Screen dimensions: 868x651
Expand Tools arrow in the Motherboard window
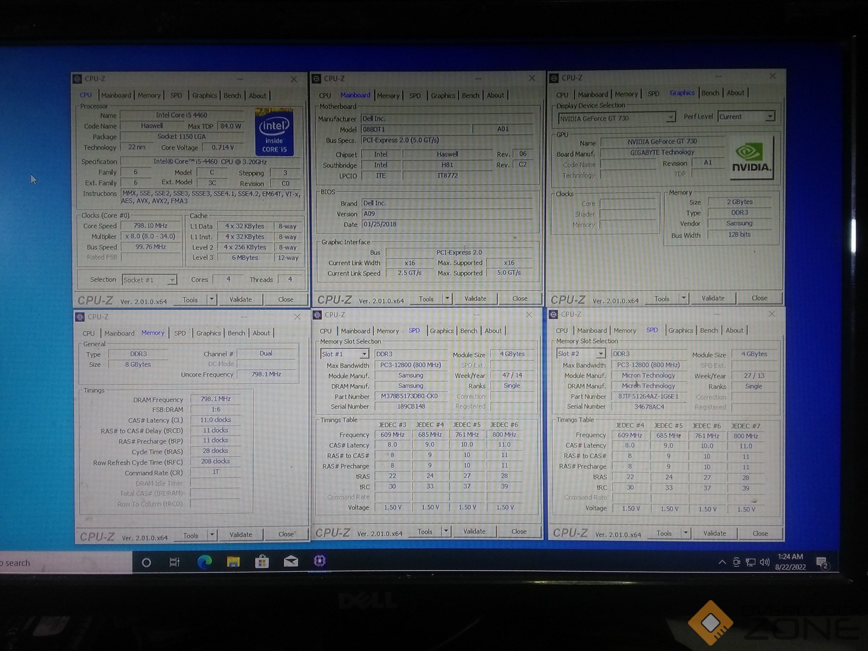tap(447, 298)
